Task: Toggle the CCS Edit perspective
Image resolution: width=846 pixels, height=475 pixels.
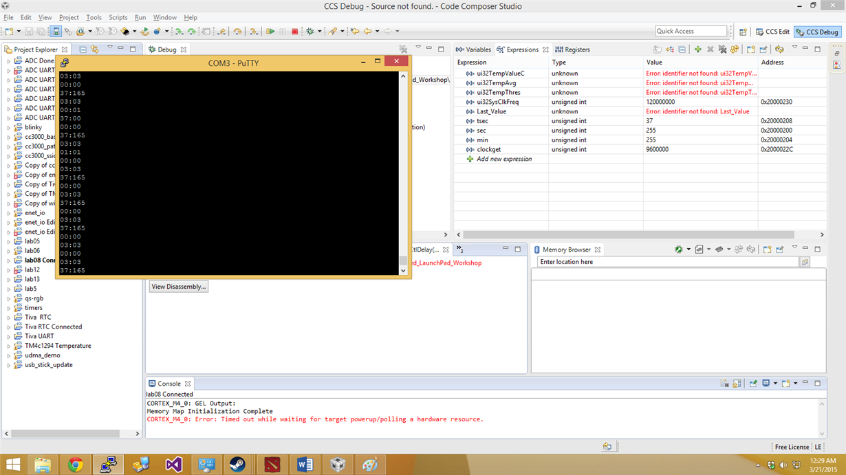Action: pyautogui.click(x=772, y=32)
